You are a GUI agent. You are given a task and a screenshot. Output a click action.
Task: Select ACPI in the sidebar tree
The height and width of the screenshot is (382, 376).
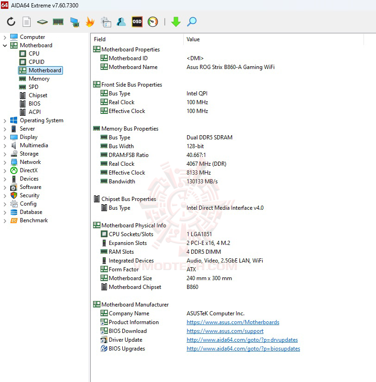pyautogui.click(x=35, y=112)
